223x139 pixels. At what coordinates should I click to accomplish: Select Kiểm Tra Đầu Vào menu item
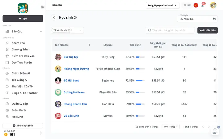[23, 56]
